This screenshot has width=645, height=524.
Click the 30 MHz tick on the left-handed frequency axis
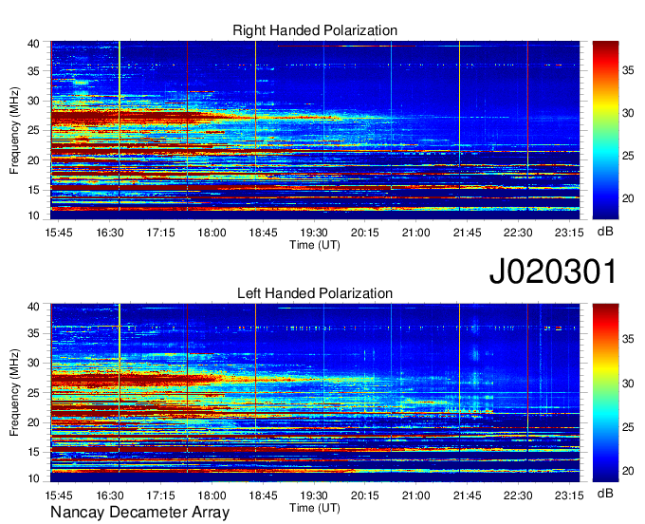34,363
